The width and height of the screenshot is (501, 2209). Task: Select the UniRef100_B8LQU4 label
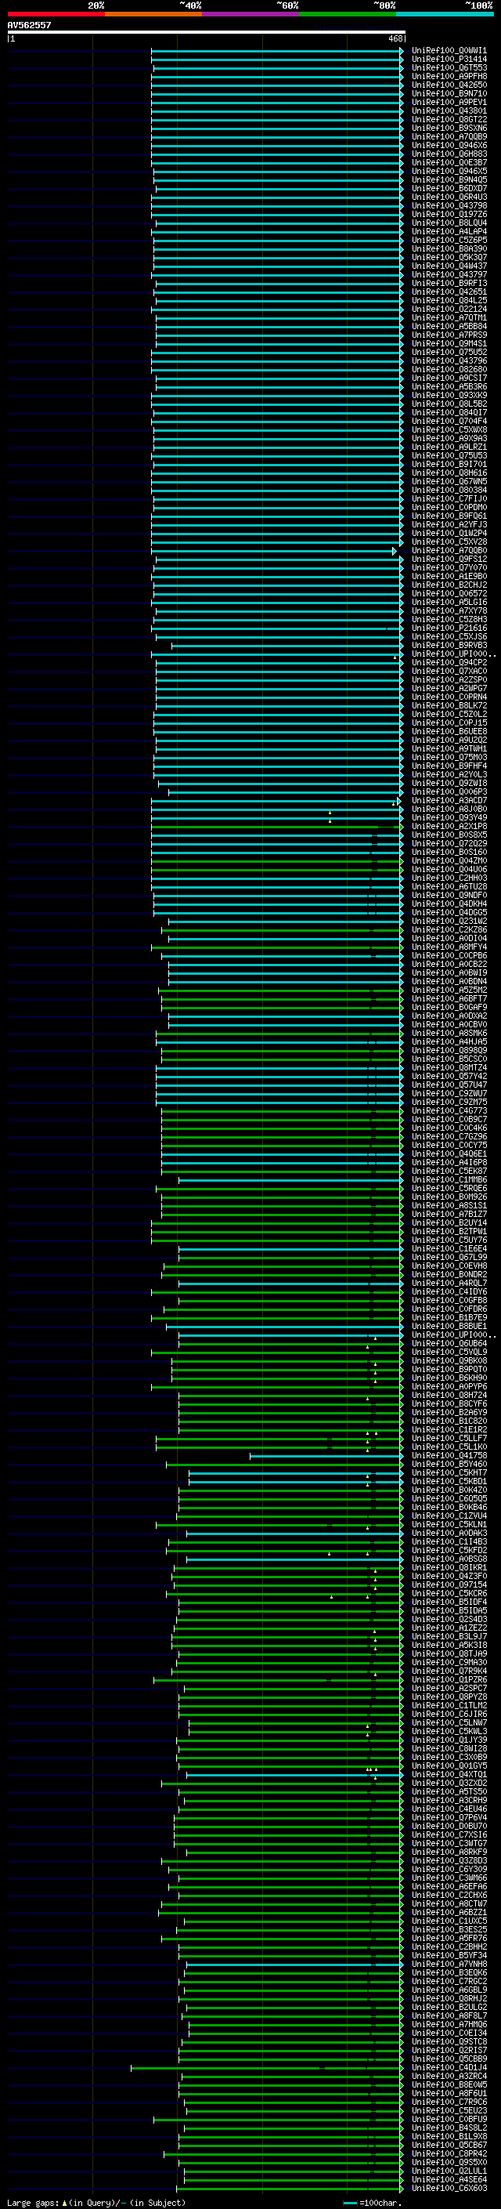click(449, 223)
